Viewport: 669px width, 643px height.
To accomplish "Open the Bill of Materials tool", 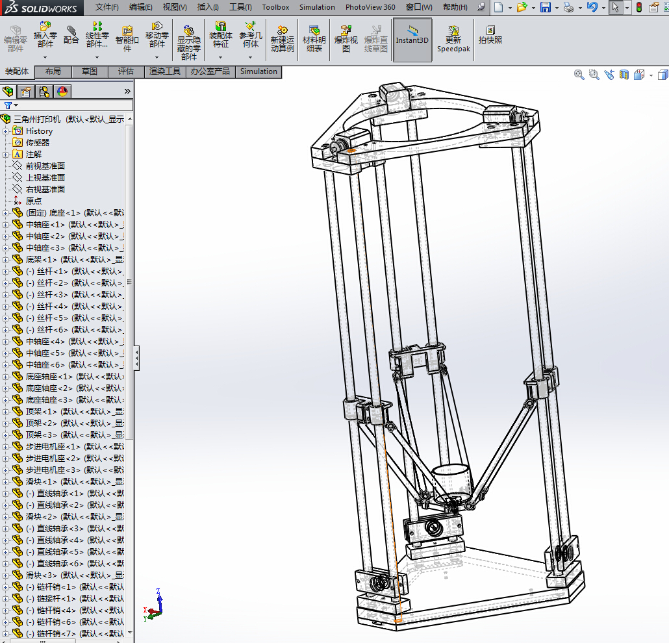I will [314, 39].
